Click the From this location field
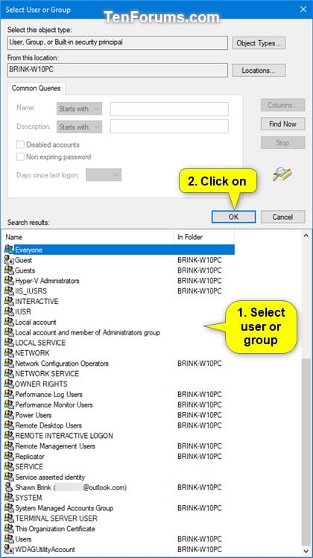 point(118,70)
